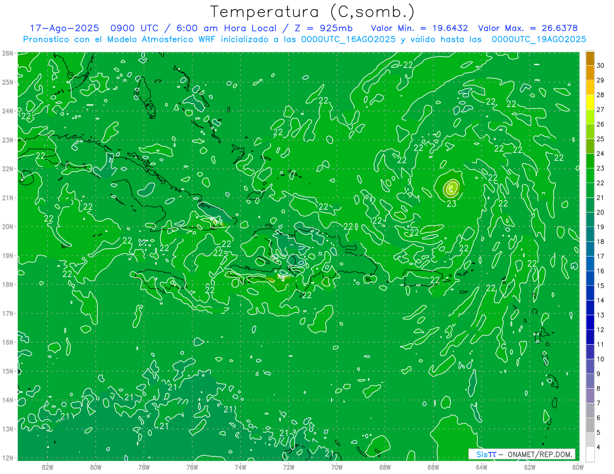Click the colorbar legend label "25"
Viewport: 614px width, 474px height.
[x=601, y=139]
